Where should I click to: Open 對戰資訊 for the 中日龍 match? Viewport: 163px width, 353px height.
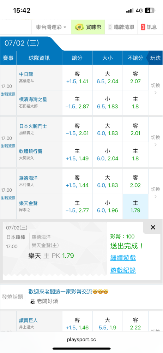point(8,94)
